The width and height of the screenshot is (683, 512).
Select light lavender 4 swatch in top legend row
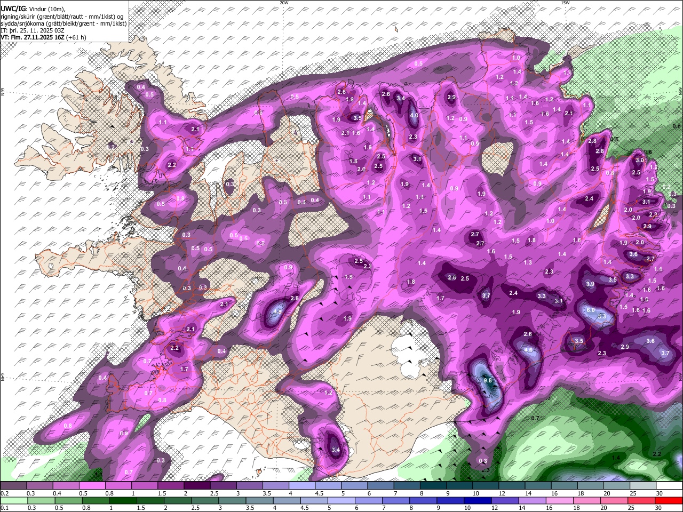[x=302, y=486]
